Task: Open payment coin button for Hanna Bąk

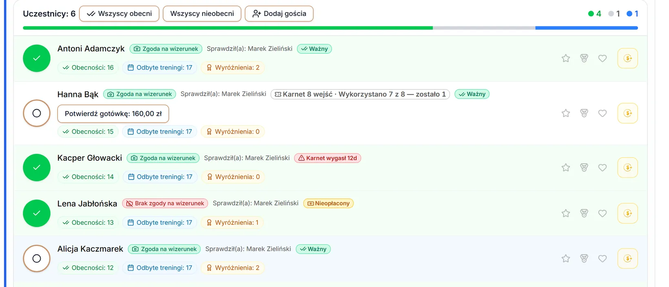Action: [628, 113]
